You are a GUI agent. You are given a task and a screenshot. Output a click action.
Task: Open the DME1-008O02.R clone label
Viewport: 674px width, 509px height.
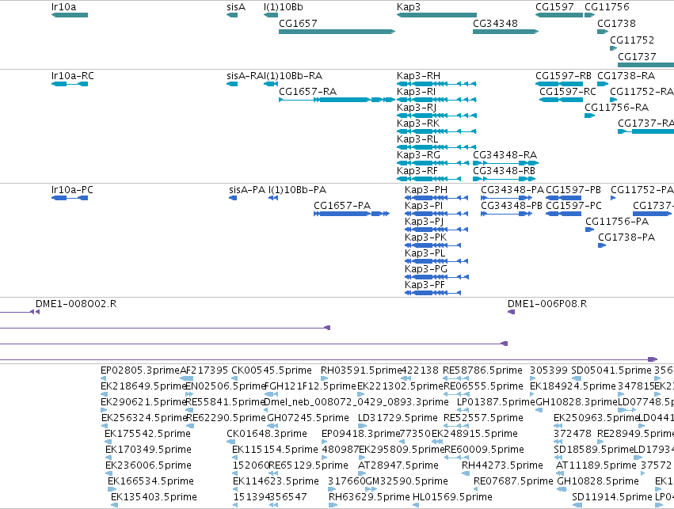[x=76, y=304]
